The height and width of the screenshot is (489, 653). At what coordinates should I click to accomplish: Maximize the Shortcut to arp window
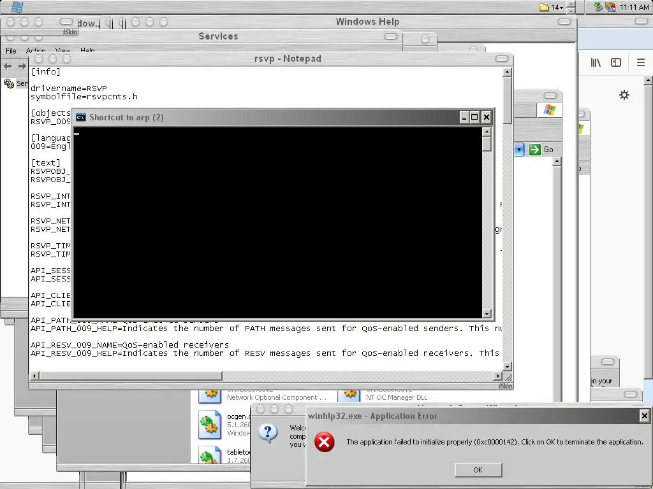pyautogui.click(x=474, y=117)
